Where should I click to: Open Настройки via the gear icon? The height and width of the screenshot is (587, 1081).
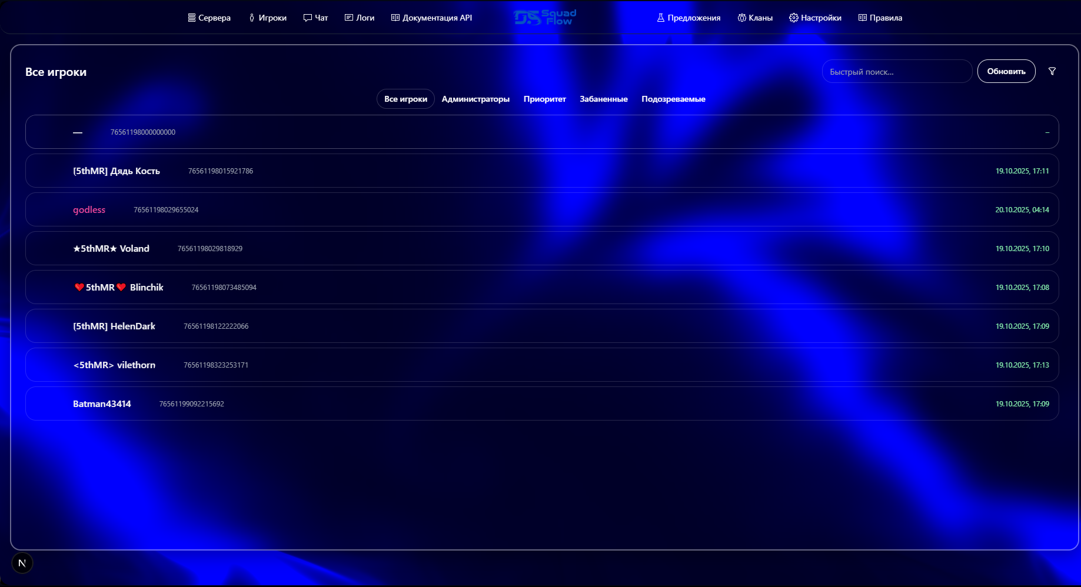[x=793, y=18]
